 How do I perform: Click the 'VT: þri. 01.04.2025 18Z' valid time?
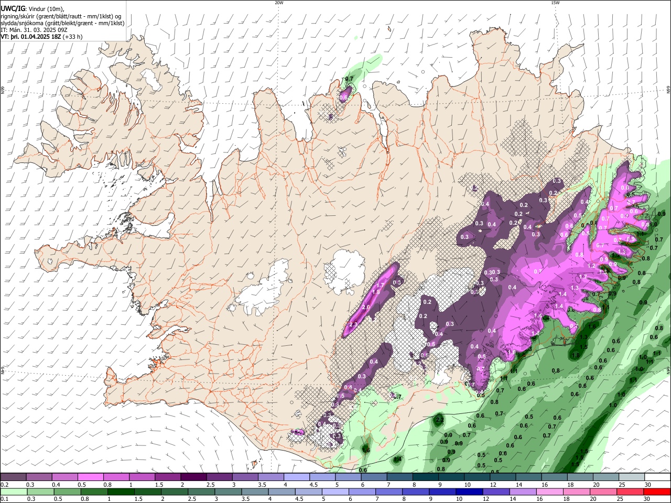[x=30, y=37]
